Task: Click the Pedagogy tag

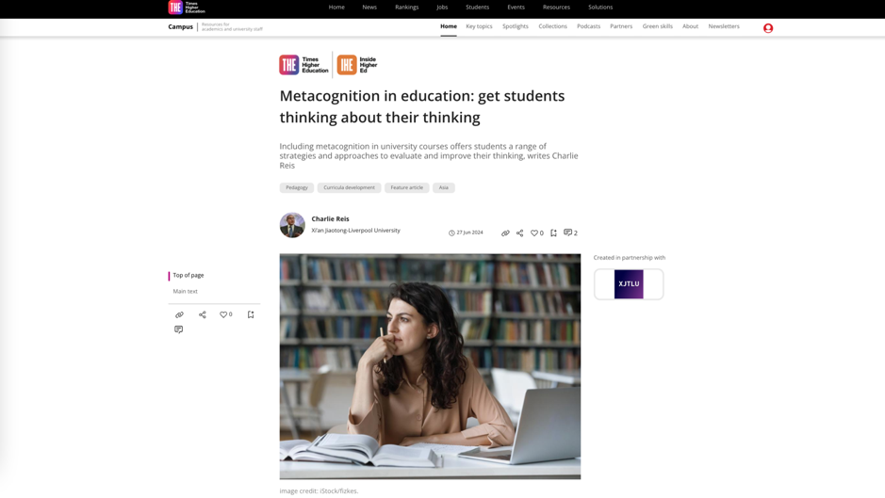Action: point(296,187)
